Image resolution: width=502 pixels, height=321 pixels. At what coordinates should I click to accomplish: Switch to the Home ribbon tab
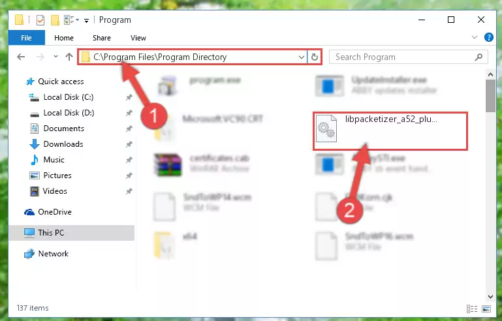point(64,38)
